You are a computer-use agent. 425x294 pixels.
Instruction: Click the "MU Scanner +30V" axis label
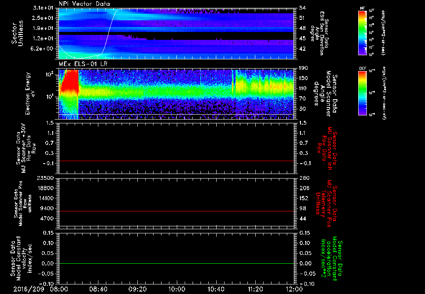click(24, 148)
